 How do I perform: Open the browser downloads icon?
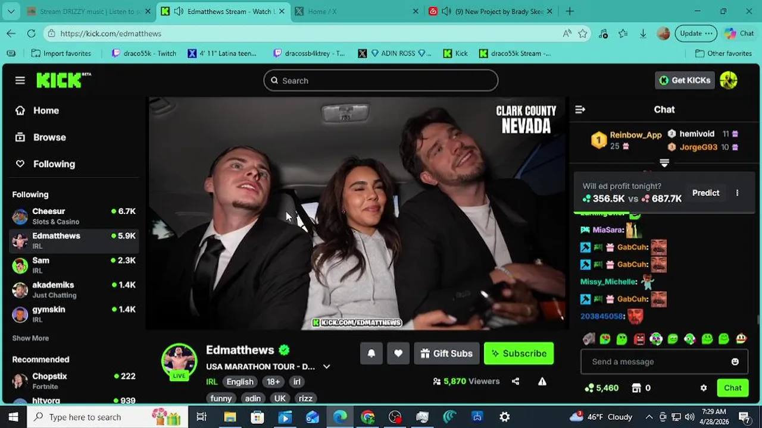(643, 33)
